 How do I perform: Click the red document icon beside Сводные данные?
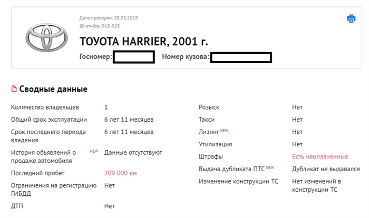pyautogui.click(x=14, y=89)
